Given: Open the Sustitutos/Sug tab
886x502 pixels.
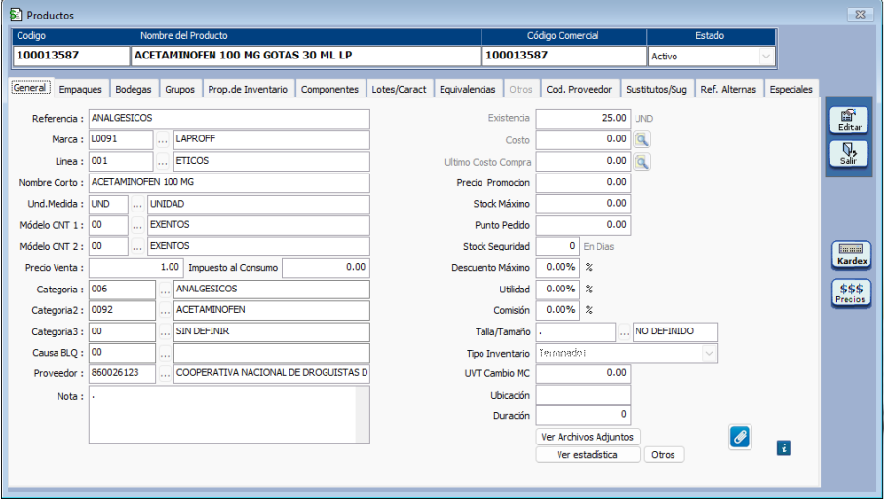Looking at the screenshot, I should point(656,89).
